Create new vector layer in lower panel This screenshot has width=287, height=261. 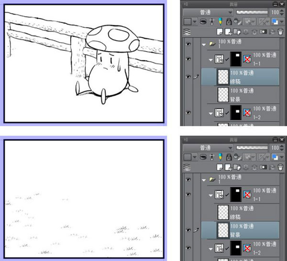228,167
